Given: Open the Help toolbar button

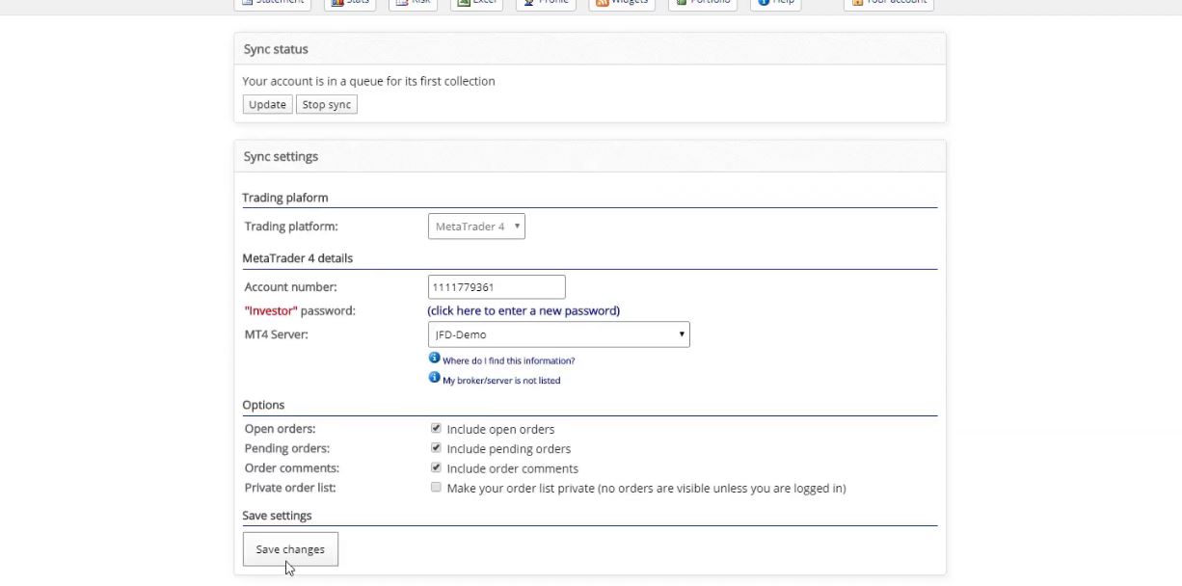Looking at the screenshot, I should pos(776,3).
